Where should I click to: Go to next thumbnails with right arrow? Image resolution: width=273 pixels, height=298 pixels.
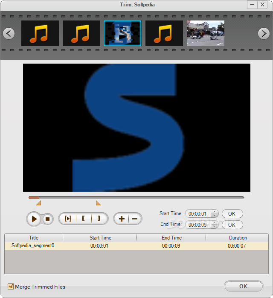click(x=264, y=34)
